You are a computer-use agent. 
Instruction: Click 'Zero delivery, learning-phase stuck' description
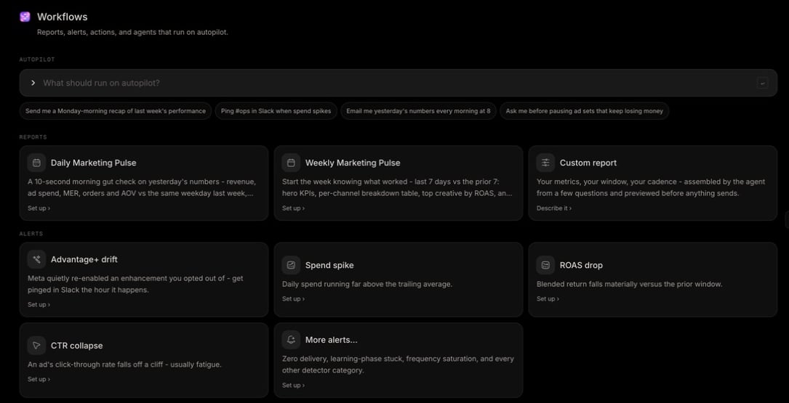[x=398, y=365]
